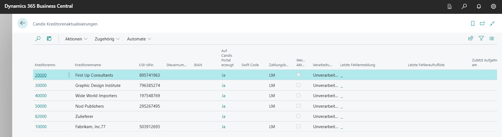Open vendor number 82000 link
This screenshot has height=137, width=502.
coord(41,117)
